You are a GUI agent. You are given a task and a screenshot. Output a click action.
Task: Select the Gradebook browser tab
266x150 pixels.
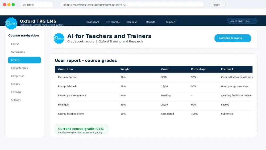(37, 5)
